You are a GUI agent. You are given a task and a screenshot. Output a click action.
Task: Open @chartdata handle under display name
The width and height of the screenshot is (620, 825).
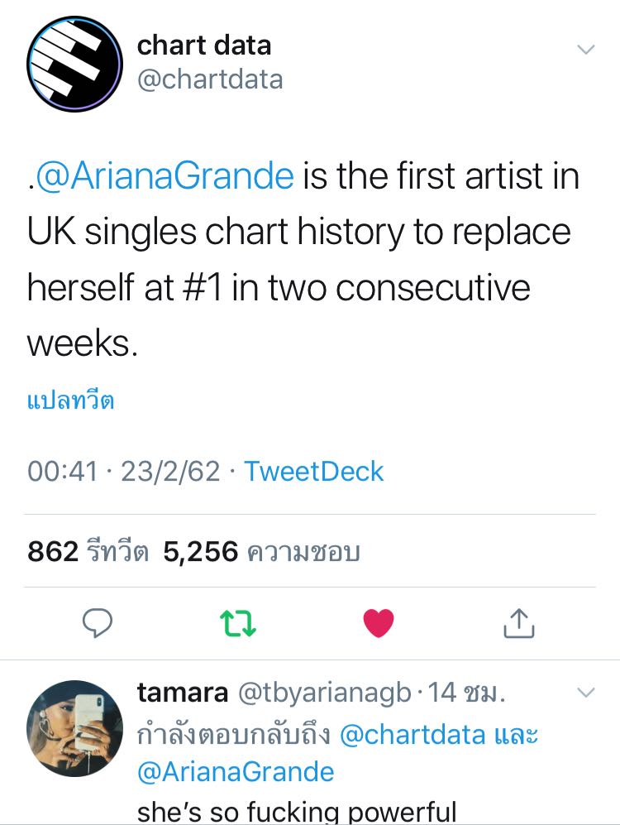pyautogui.click(x=210, y=79)
